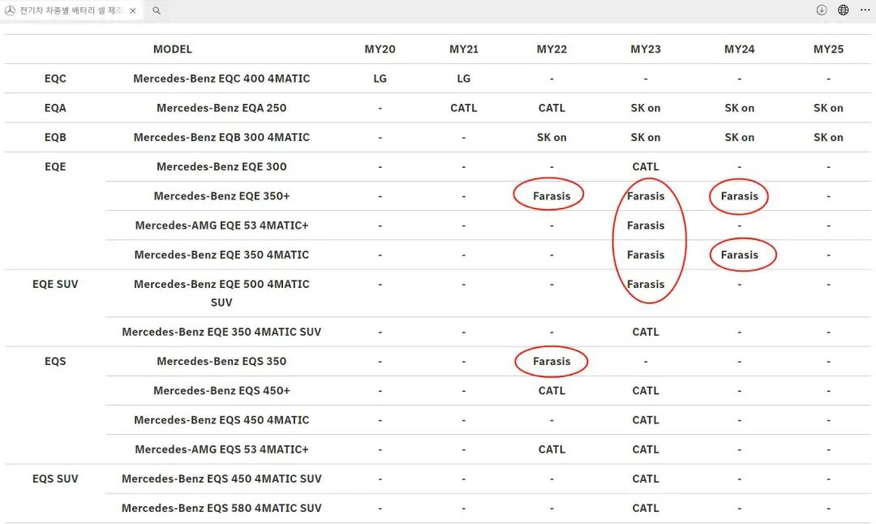The image size is (876, 524).
Task: Click Mercedes-Benz EQE 350+ model name
Action: 221,196
